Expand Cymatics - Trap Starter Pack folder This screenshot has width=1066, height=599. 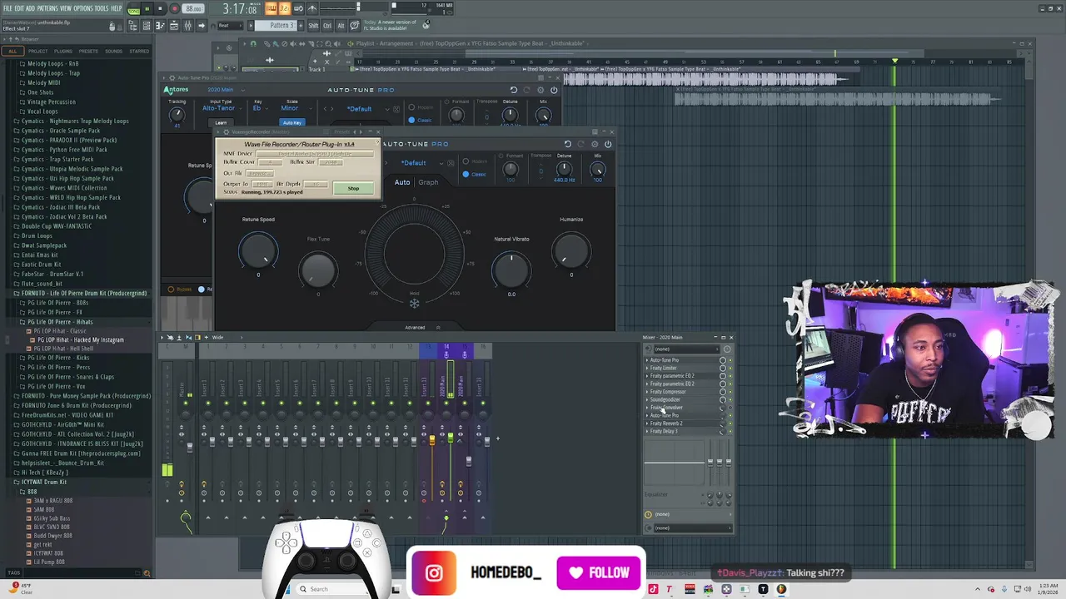click(57, 159)
